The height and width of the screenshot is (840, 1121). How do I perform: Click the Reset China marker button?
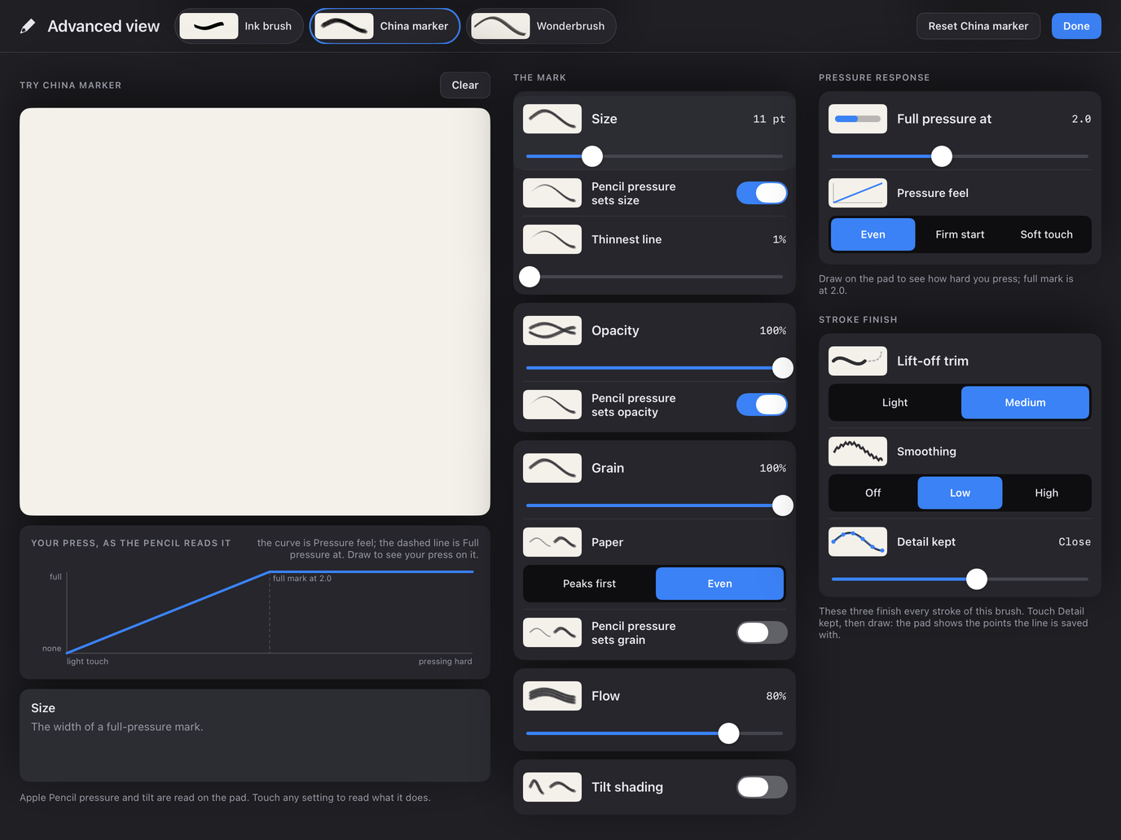(978, 26)
